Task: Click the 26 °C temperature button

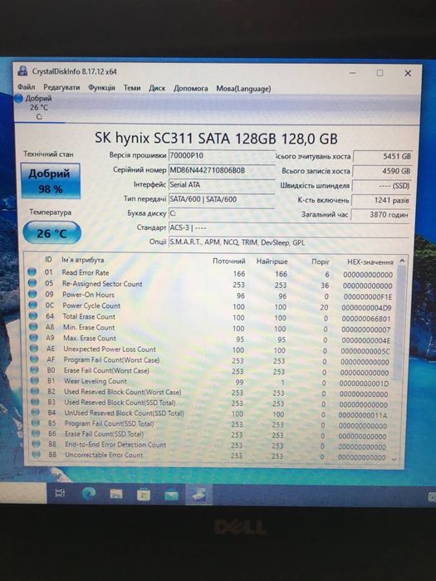Action: (51, 233)
